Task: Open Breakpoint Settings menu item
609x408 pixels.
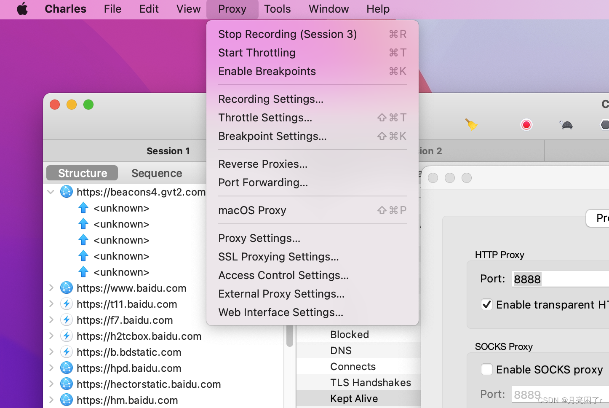Action: click(313, 136)
